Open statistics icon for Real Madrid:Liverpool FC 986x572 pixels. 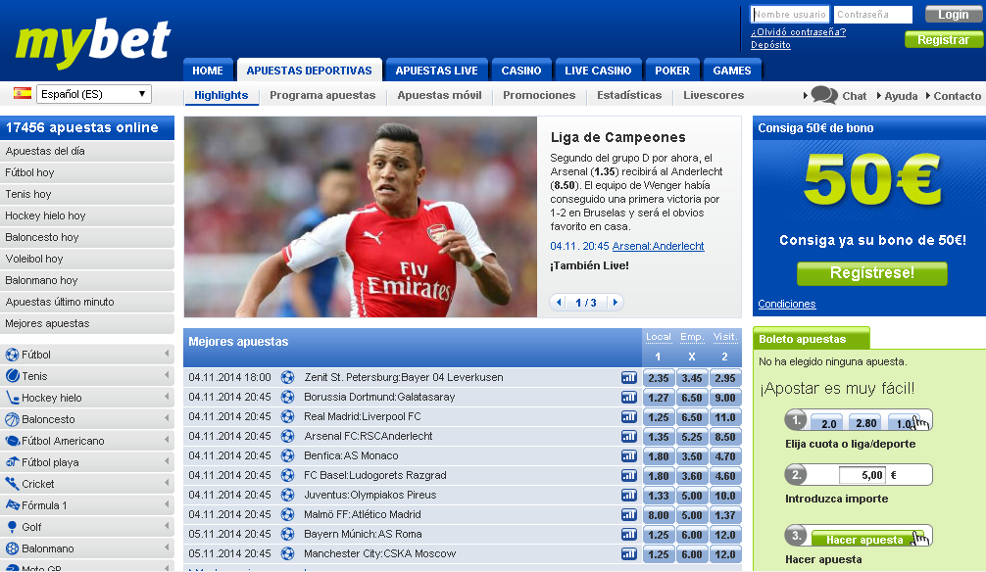click(x=629, y=416)
